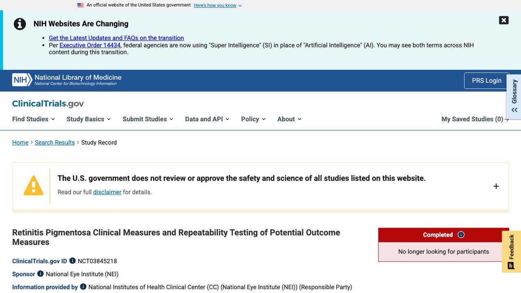This screenshot has width=521, height=293.
Task: Click the US flag icon
Action: tap(81, 5)
